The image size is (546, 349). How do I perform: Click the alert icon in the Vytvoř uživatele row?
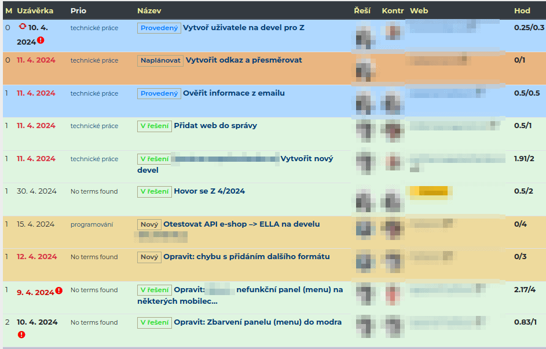coord(41,41)
